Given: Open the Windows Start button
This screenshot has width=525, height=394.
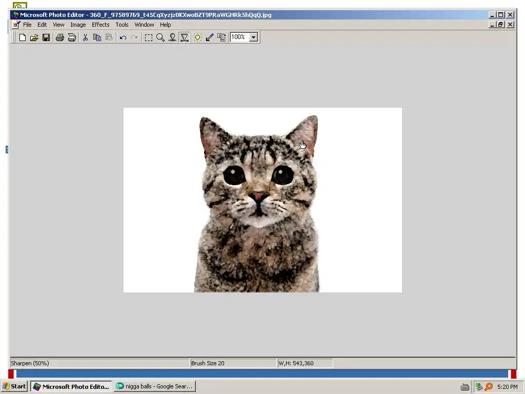Looking at the screenshot, I should pos(14,386).
